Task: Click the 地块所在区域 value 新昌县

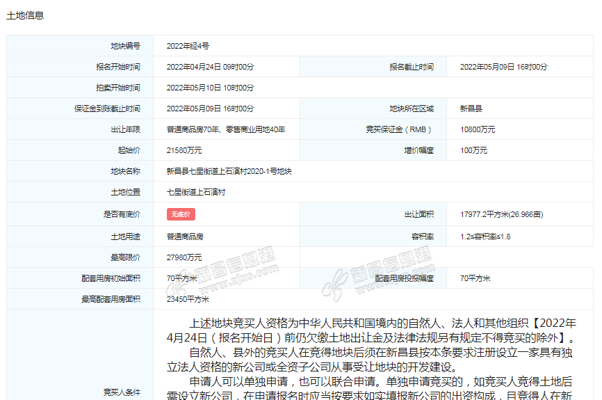Action: 471,109
